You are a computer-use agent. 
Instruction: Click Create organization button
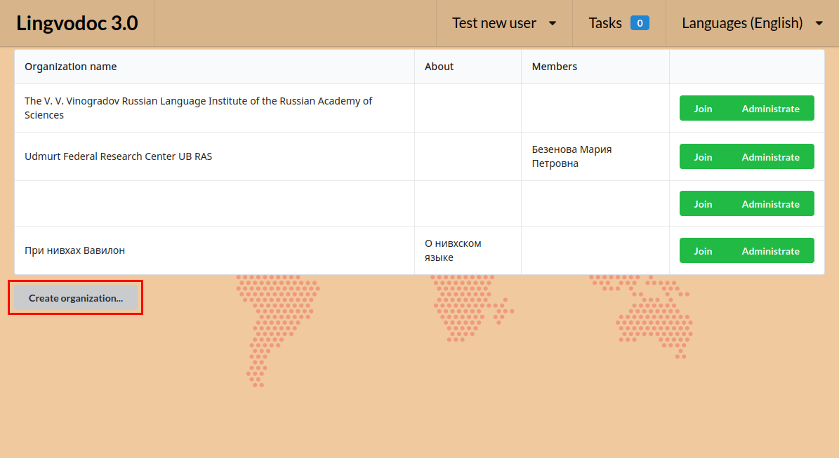[75, 297]
